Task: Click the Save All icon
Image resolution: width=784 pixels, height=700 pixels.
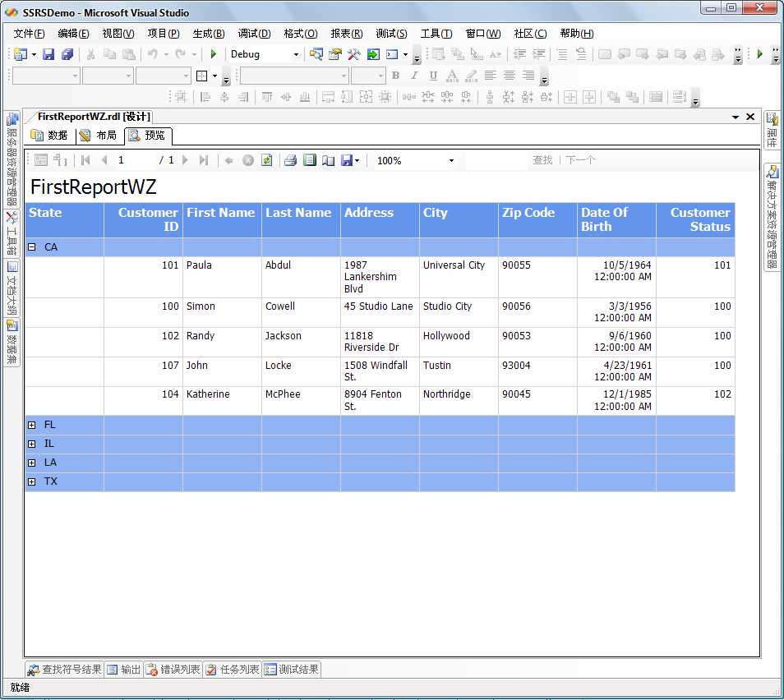Action: (x=67, y=54)
